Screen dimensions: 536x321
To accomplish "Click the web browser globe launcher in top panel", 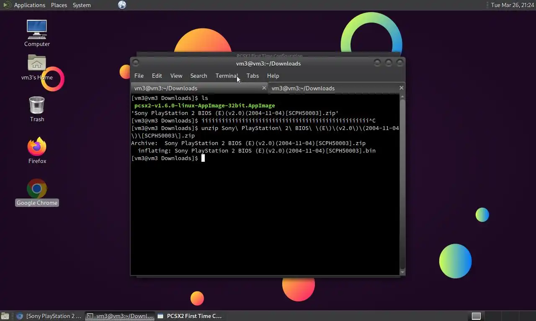I will (x=122, y=5).
